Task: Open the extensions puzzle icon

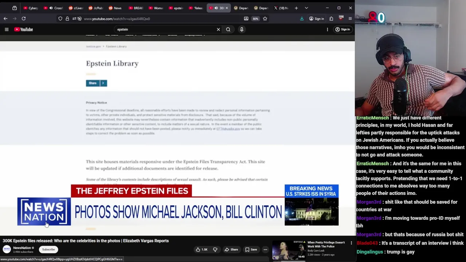Action: pos(331,19)
